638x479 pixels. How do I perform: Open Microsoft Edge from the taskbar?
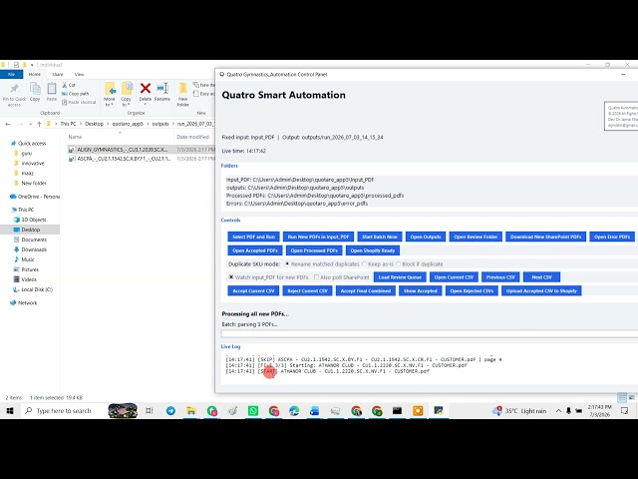pyautogui.click(x=294, y=411)
